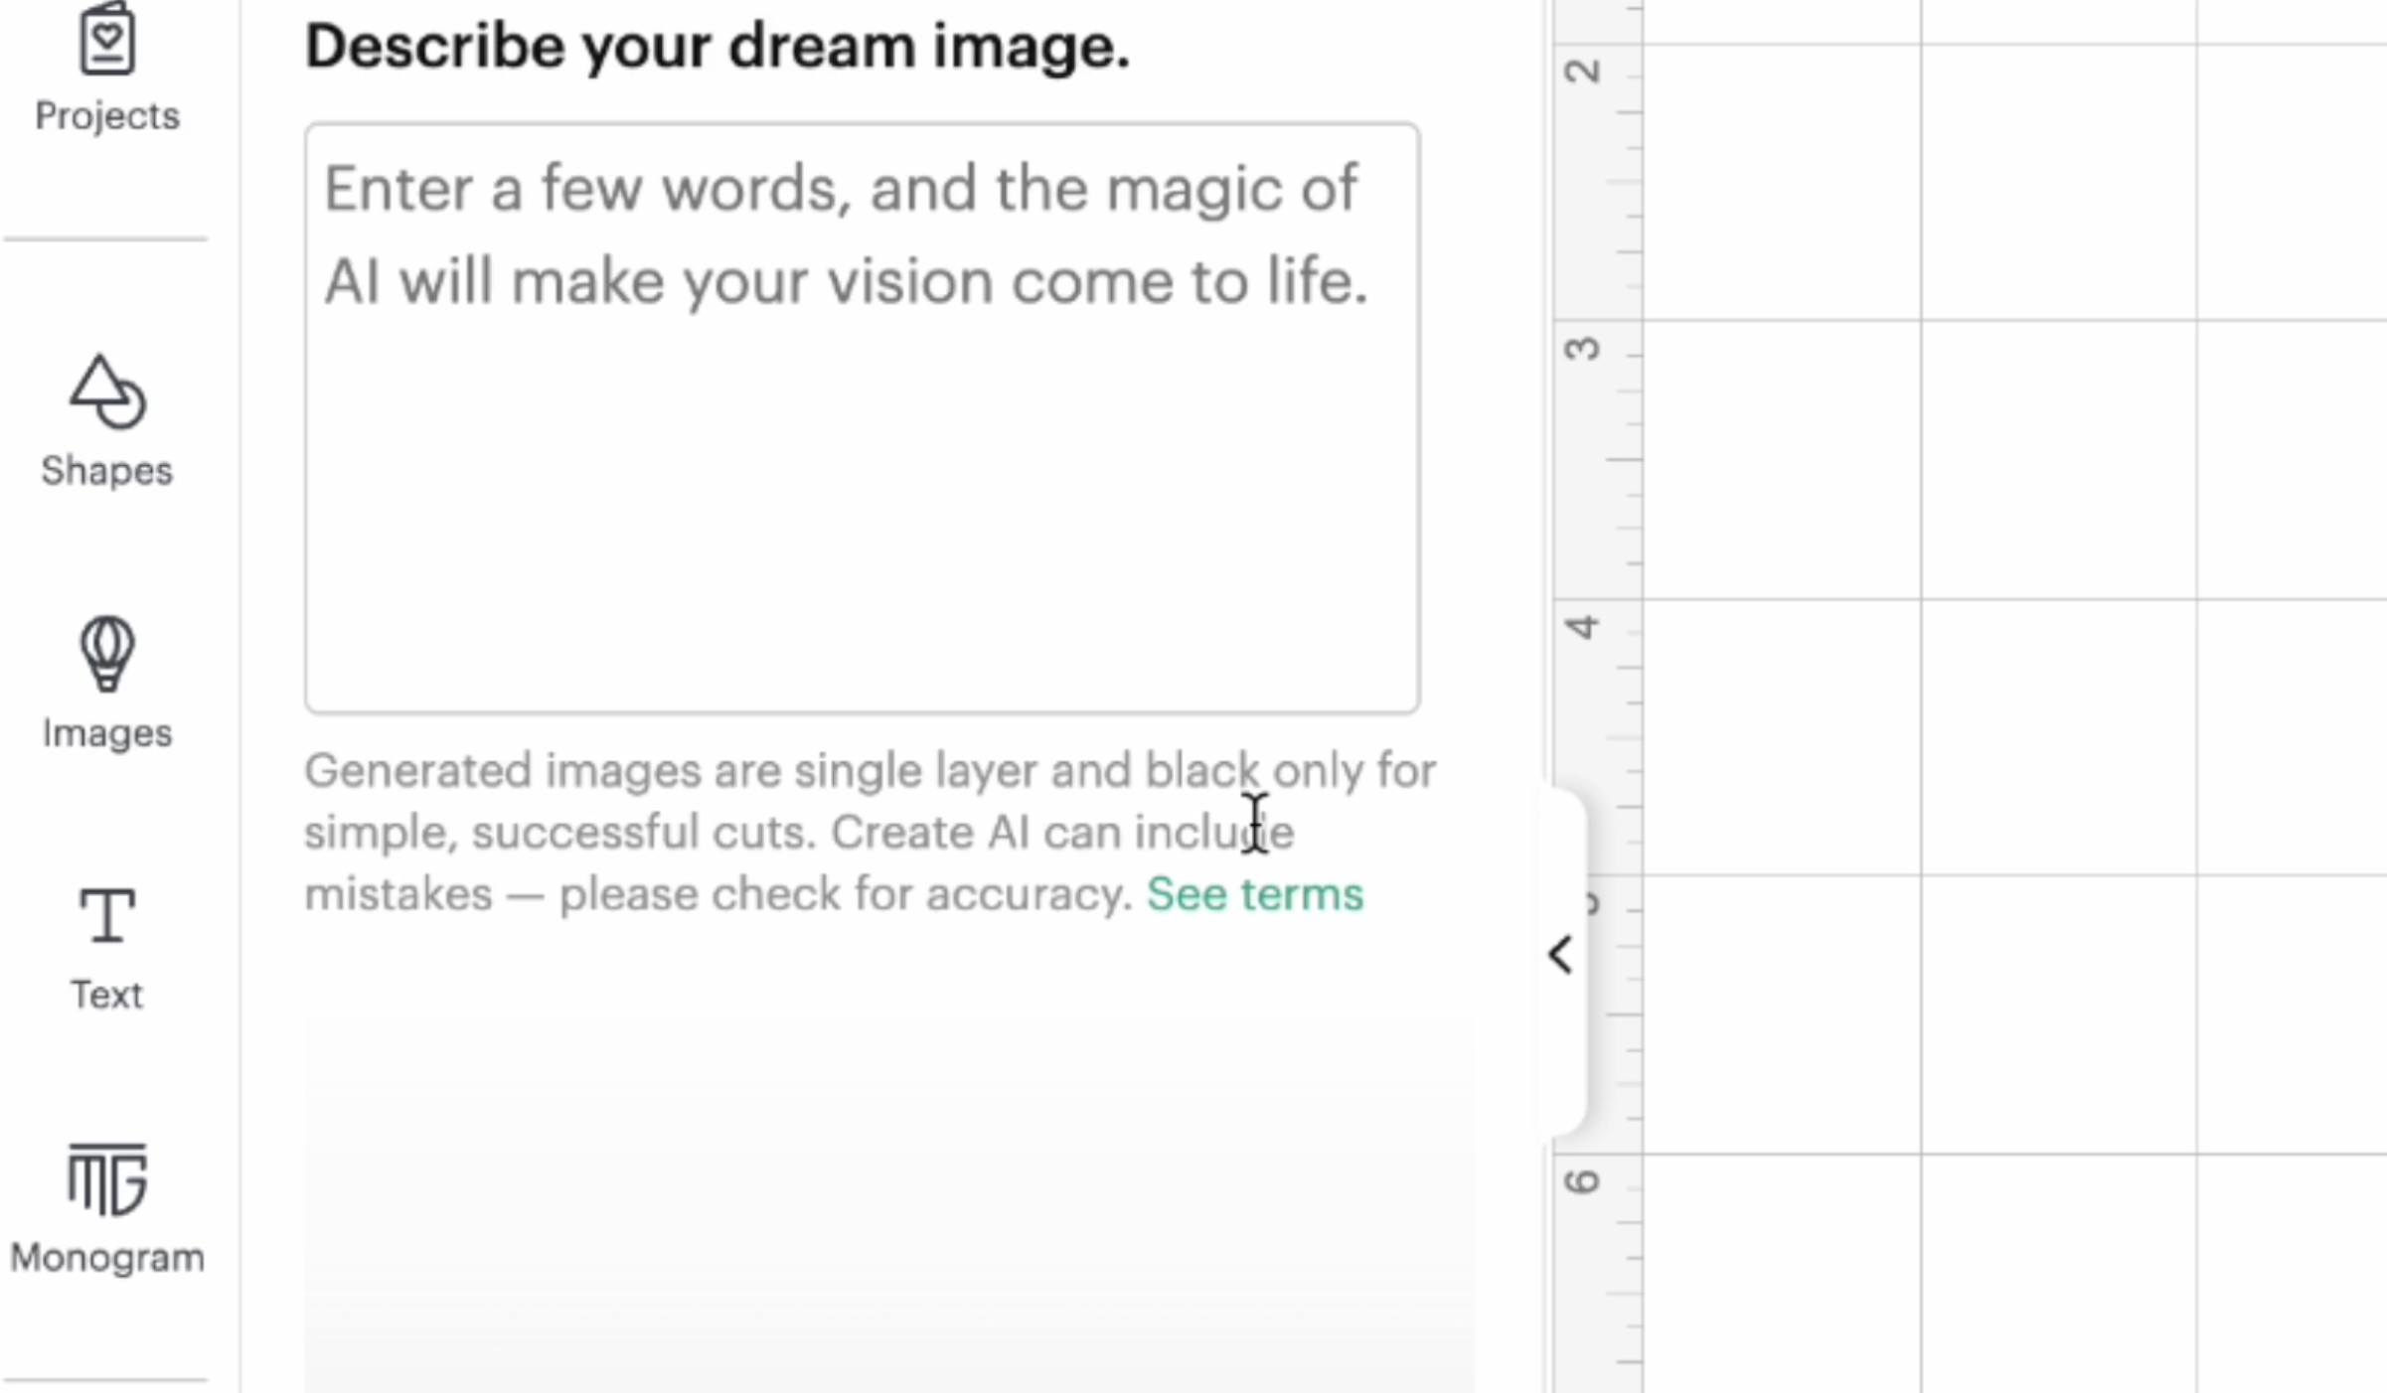This screenshot has width=2387, height=1393.
Task: Click the 2-inch mark on the ruler
Action: click(1584, 70)
